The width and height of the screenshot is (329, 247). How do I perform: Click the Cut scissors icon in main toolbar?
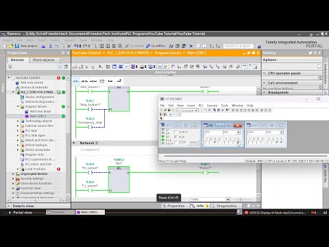click(x=51, y=46)
